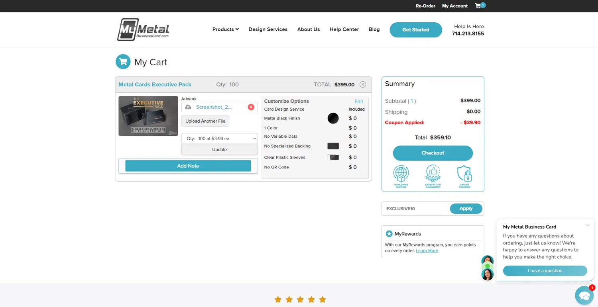The height and width of the screenshot is (307, 598).
Task: Click the Worldwide Shipping globe badge
Action: [401, 176]
